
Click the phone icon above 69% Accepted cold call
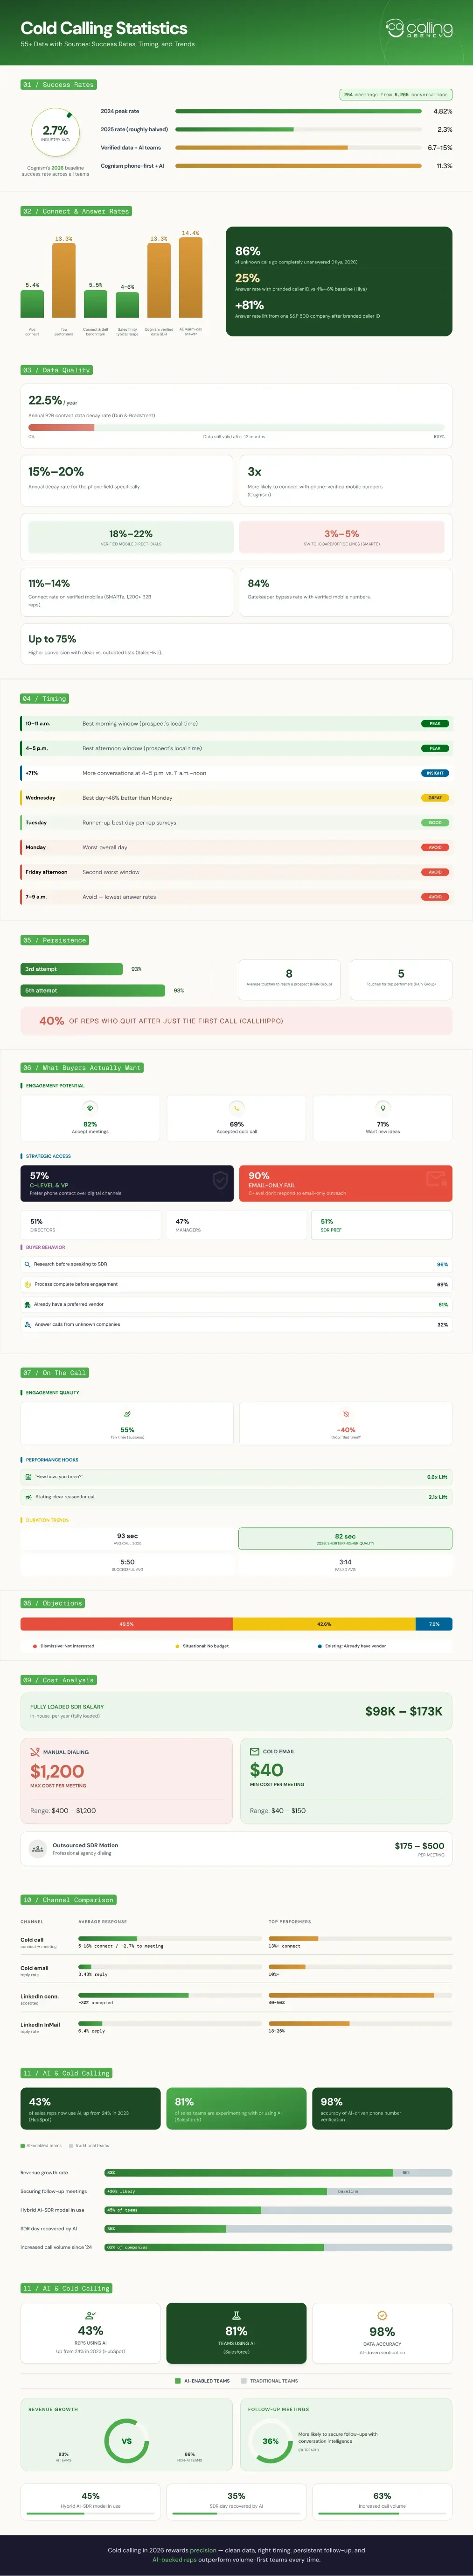pyautogui.click(x=236, y=1107)
